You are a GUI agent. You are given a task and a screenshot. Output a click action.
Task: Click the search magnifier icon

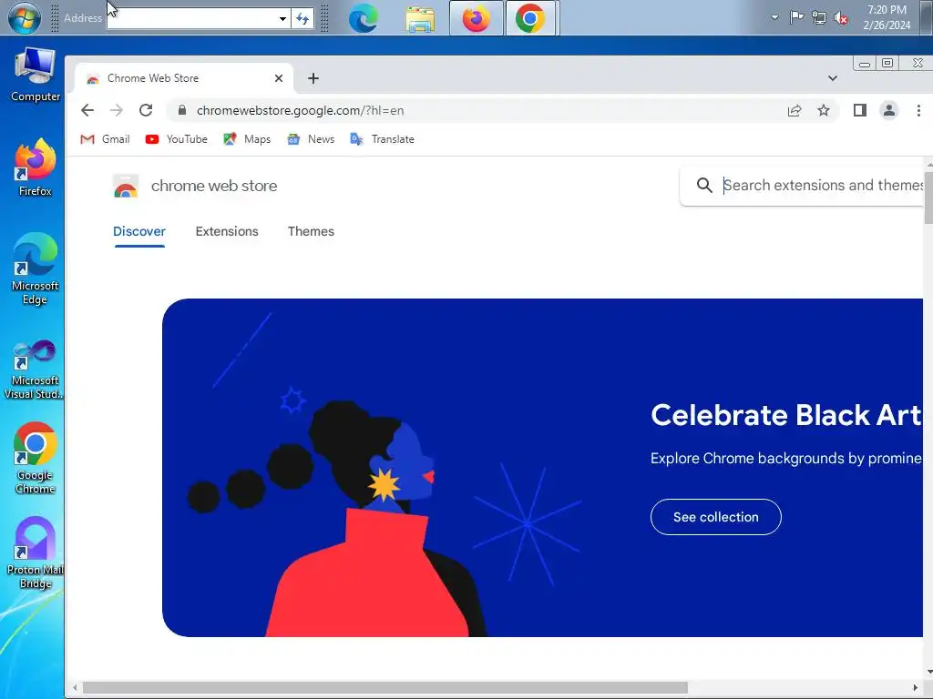(x=704, y=186)
